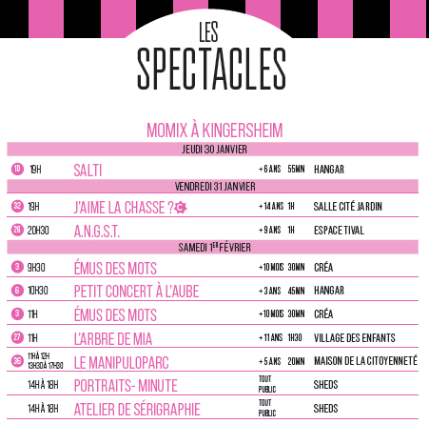429x424 pixels.
Task: Click the L'arbre de Mia title
Action: pyautogui.click(x=113, y=339)
